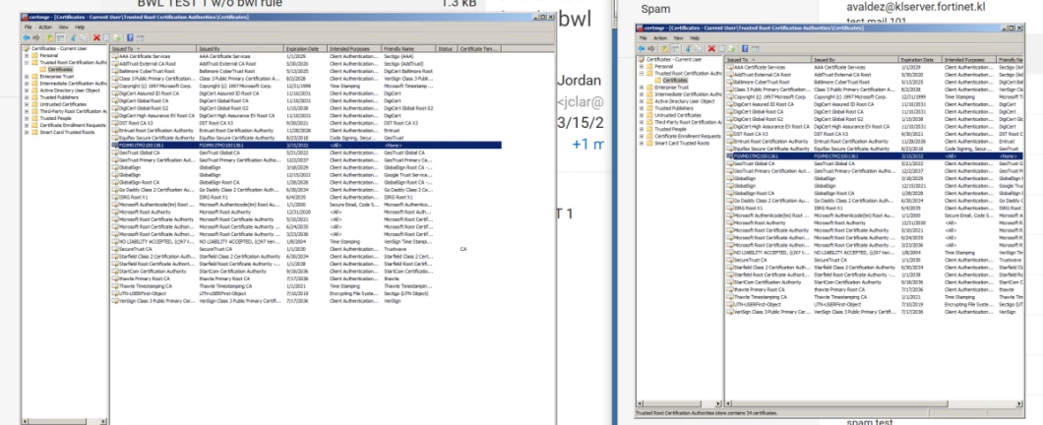The image size is (1043, 425).
Task: Expand Untrusted Certificates node in right certmgr tree
Action: pos(642,115)
